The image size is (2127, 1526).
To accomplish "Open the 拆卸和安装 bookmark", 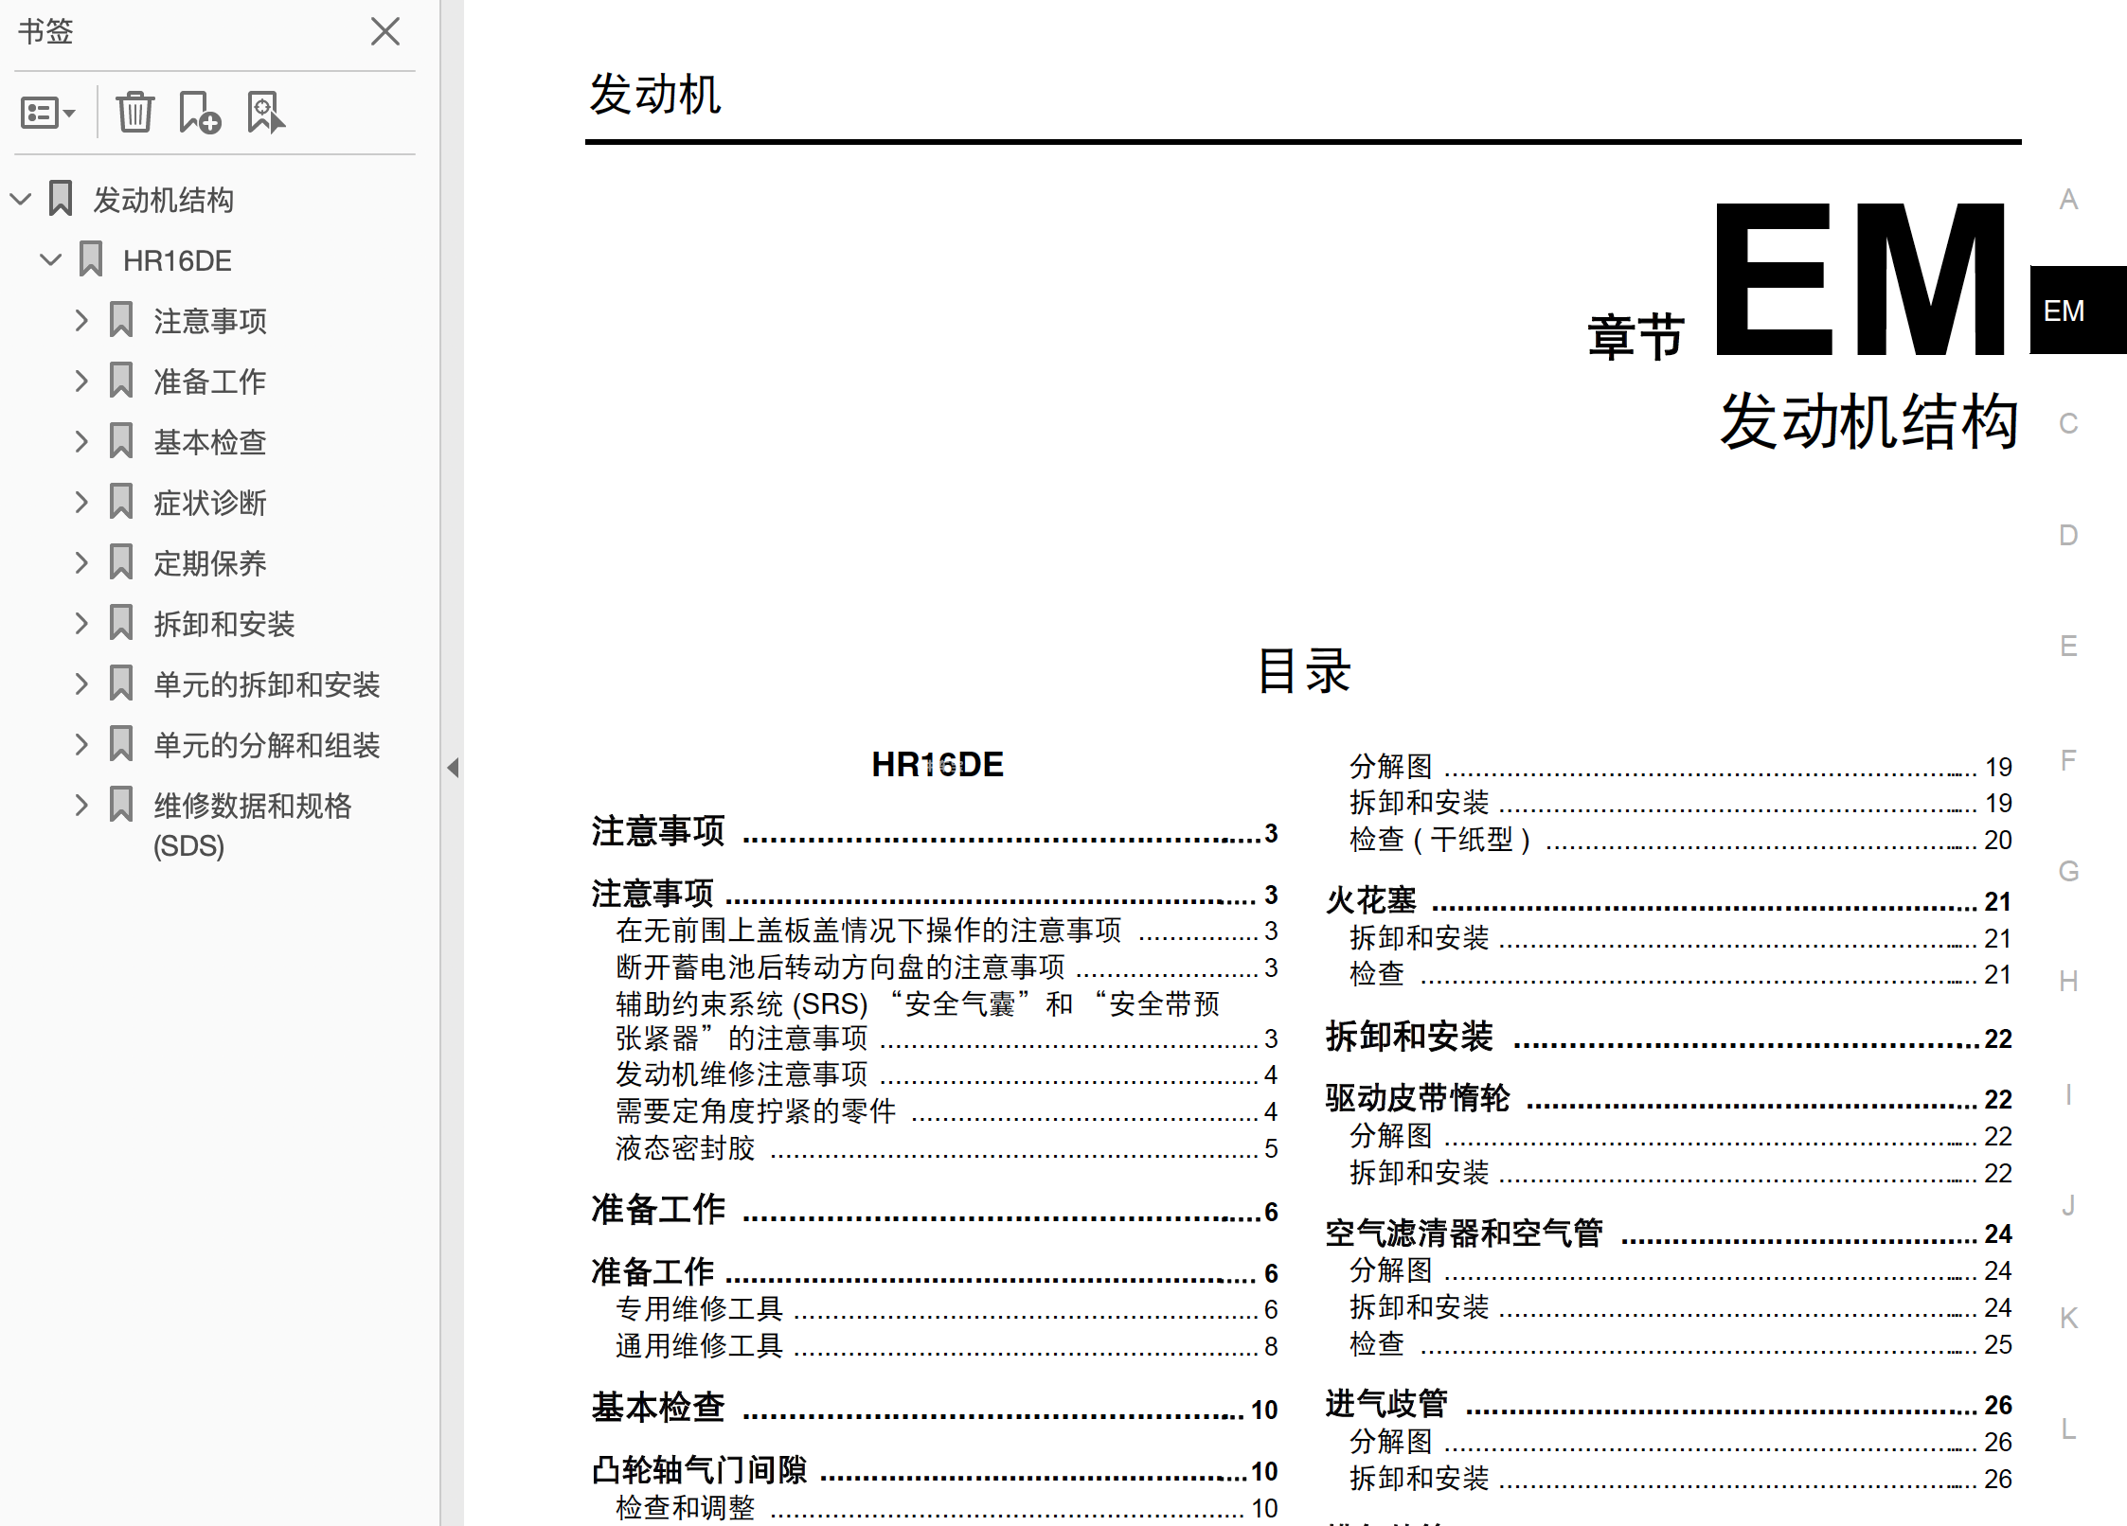I will click(x=224, y=624).
